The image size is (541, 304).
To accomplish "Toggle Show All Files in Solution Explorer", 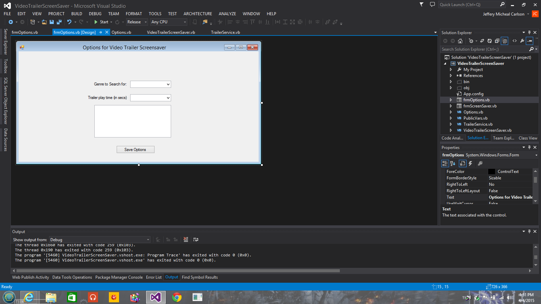I will tap(504, 41).
